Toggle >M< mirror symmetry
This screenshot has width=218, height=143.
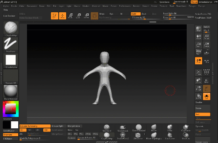pos(47,130)
